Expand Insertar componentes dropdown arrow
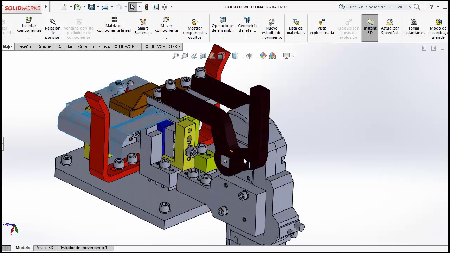The width and height of the screenshot is (450, 253). point(29,38)
